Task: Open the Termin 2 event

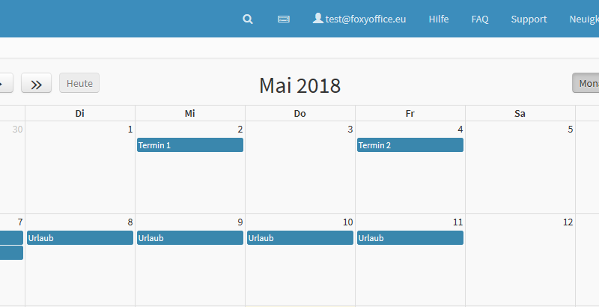Action: pos(410,145)
